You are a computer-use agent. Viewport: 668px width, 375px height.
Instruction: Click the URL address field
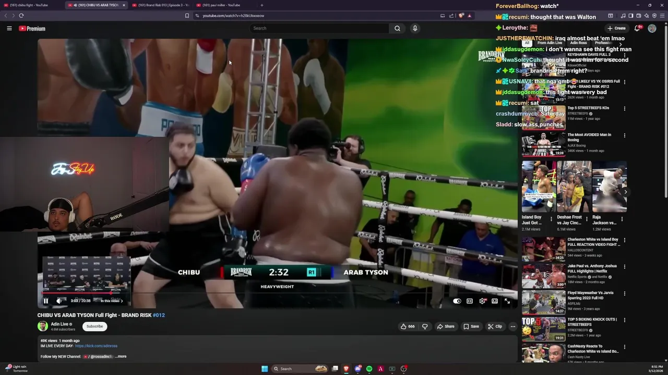click(x=318, y=16)
